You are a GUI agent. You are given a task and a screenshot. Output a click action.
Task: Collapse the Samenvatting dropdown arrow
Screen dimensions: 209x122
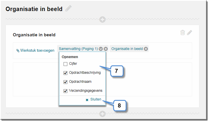(101, 49)
